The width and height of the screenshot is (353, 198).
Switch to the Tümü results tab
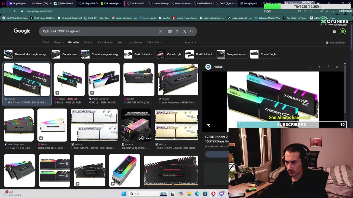pyautogui.click(x=46, y=42)
